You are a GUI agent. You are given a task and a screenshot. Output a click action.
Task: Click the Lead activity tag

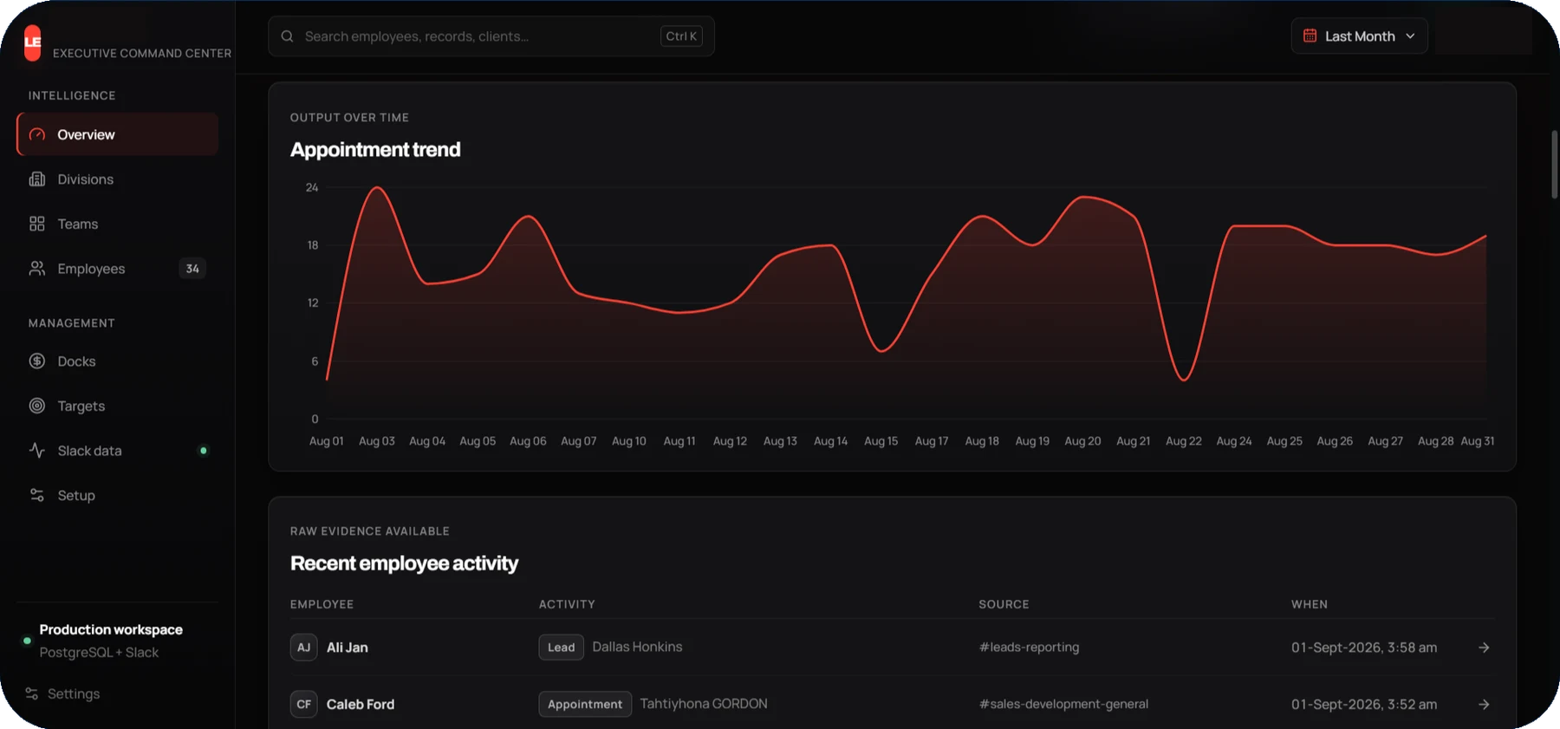coord(561,648)
